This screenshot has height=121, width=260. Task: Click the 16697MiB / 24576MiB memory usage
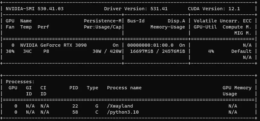click(157, 51)
